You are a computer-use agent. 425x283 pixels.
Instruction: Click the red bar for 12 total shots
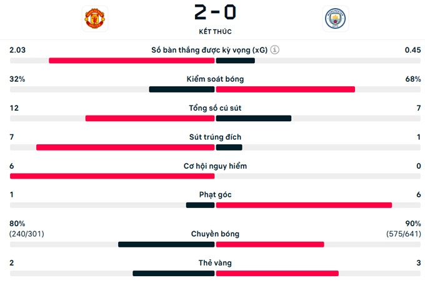[150, 118]
